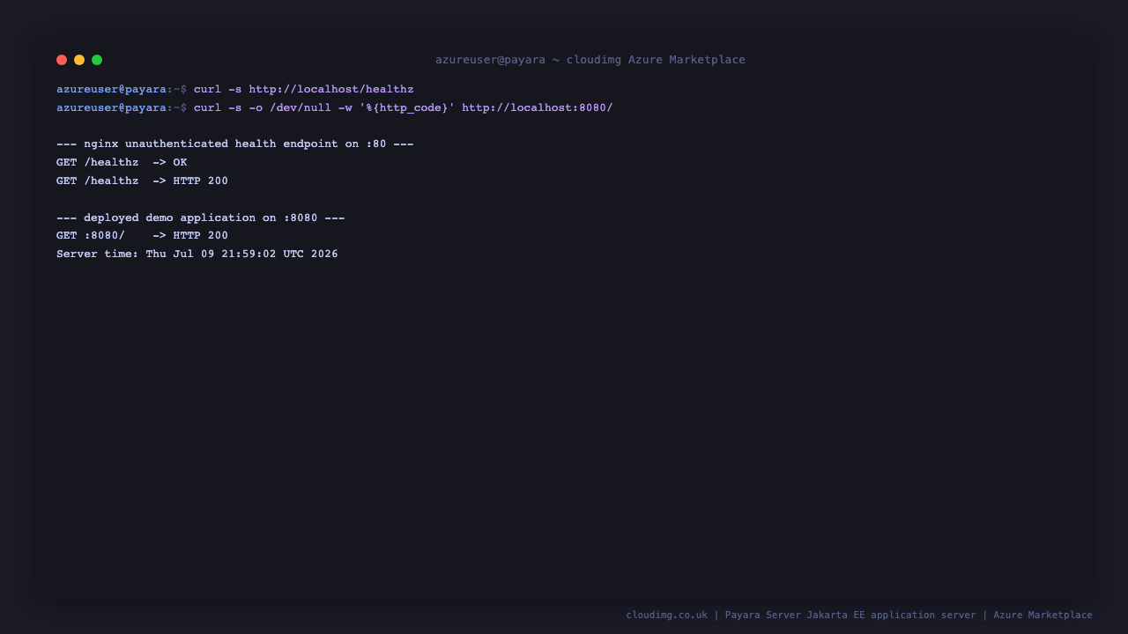1128x634 pixels.
Task: Click the deployed demo application heading line
Action: coord(201,218)
